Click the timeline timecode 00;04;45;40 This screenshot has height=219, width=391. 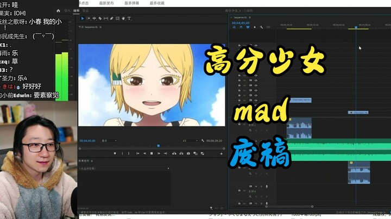point(241,23)
